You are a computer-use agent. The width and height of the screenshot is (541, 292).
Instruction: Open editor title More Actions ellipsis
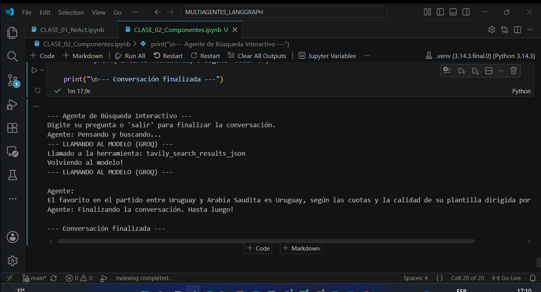pyautogui.click(x=530, y=30)
